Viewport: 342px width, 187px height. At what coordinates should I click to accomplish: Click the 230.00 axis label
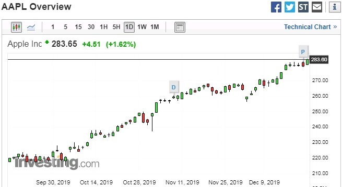tap(320, 142)
